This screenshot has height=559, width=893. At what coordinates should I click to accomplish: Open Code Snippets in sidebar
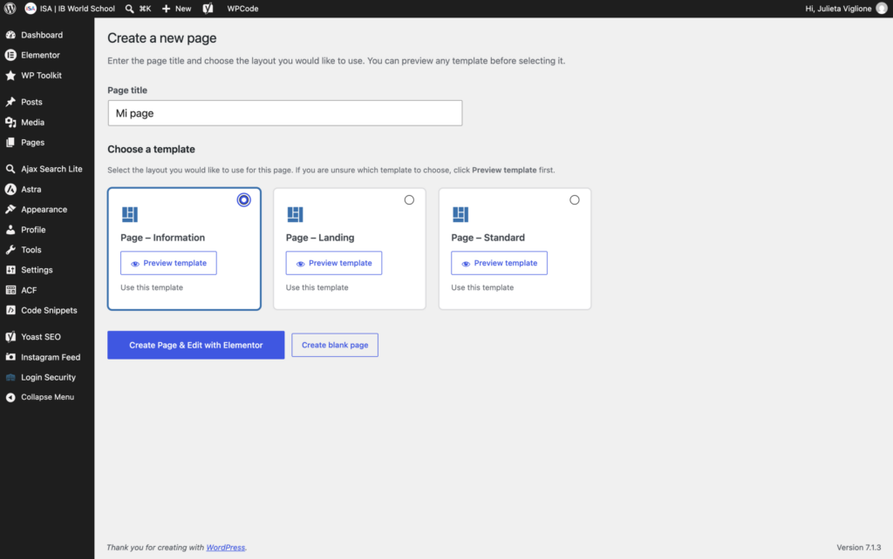(47, 311)
